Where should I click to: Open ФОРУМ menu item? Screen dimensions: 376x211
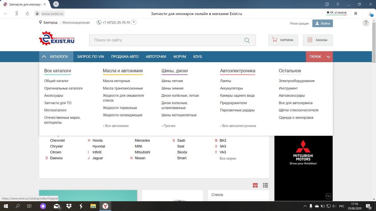tap(180, 57)
